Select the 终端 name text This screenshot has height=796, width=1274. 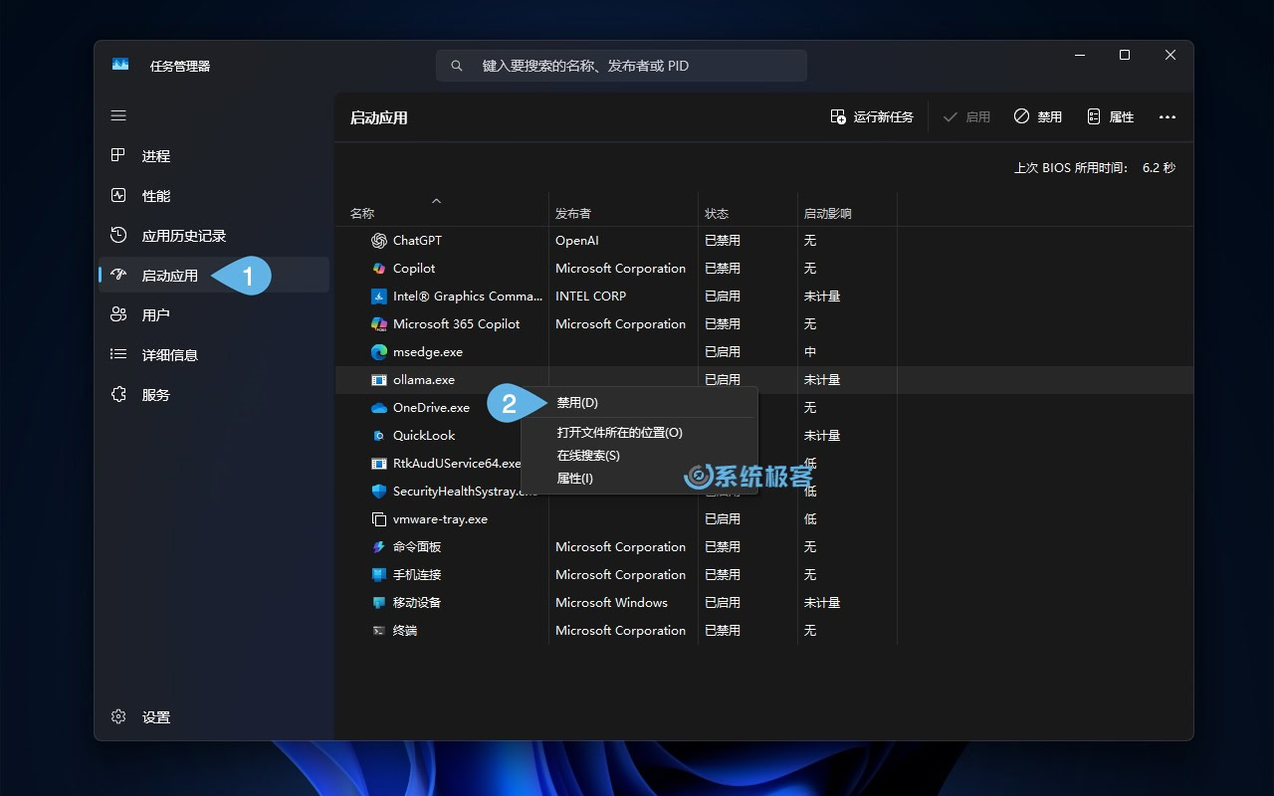tap(405, 631)
